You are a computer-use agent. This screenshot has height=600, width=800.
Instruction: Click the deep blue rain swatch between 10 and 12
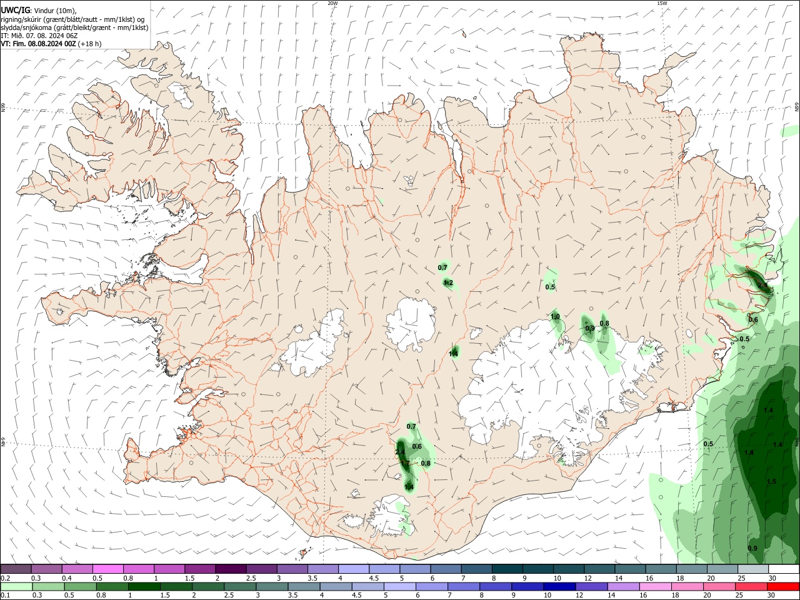(x=559, y=587)
